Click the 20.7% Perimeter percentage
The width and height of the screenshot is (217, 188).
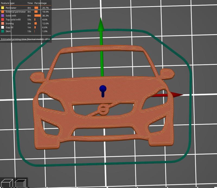click(x=45, y=8)
